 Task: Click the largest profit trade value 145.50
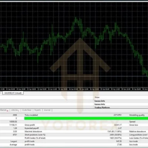pyautogui.click(x=119, y=141)
